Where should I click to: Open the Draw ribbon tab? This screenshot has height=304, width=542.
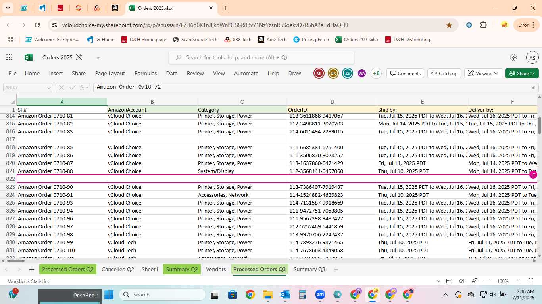coord(294,73)
